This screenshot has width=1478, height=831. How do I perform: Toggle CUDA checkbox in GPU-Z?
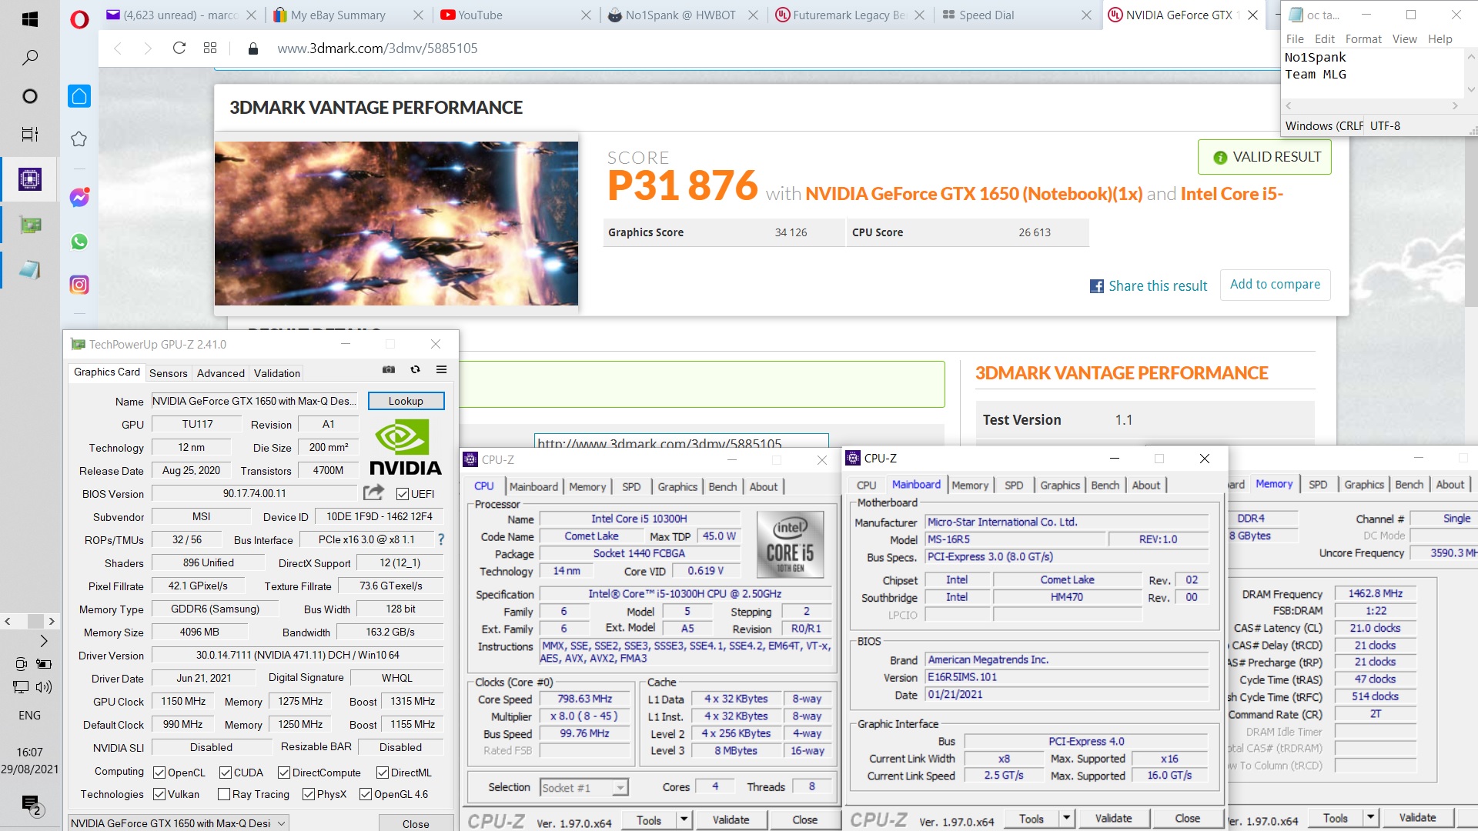coord(226,773)
